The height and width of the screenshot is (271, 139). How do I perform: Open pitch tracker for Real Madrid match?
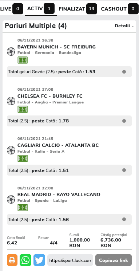[x=23, y=208]
